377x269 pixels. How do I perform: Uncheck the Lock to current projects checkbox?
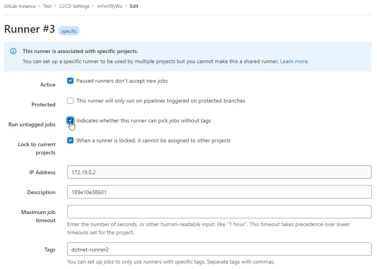(70, 140)
